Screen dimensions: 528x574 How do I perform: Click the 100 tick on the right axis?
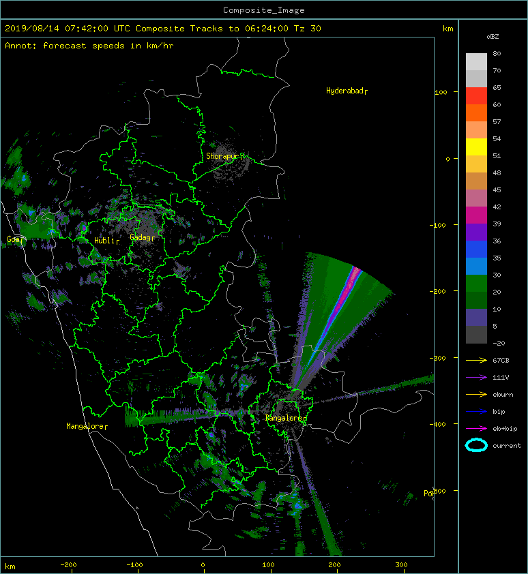pyautogui.click(x=441, y=92)
